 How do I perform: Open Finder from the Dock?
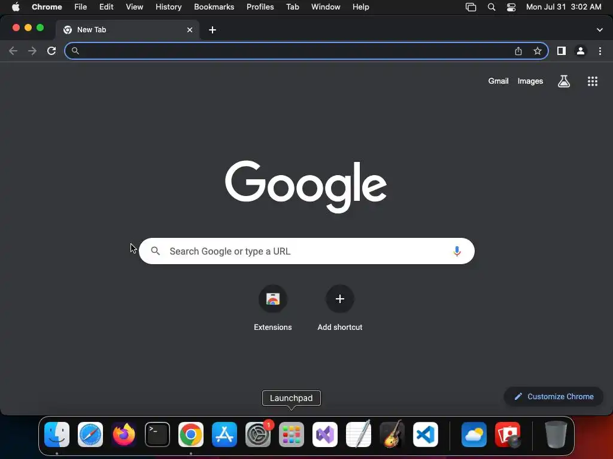tap(57, 434)
